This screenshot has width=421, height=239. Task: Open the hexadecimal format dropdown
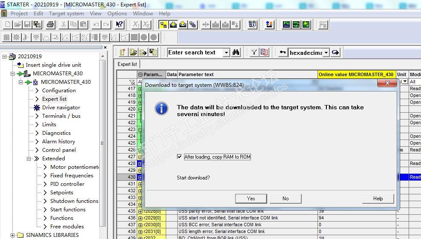point(326,52)
